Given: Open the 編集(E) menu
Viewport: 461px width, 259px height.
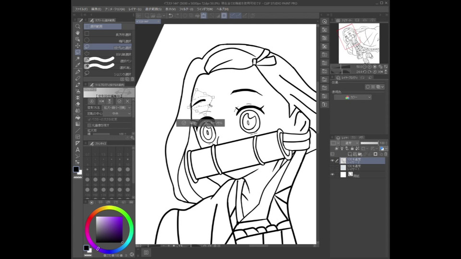Looking at the screenshot, I should click(x=96, y=9).
